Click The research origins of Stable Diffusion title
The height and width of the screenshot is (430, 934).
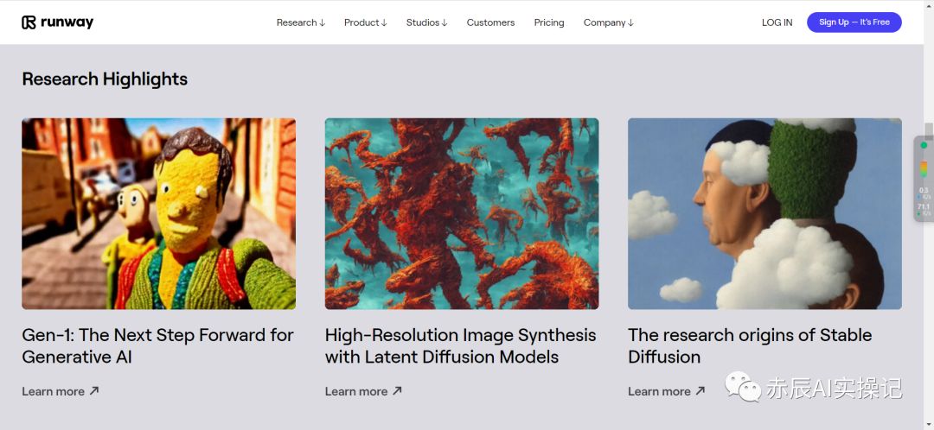point(750,345)
